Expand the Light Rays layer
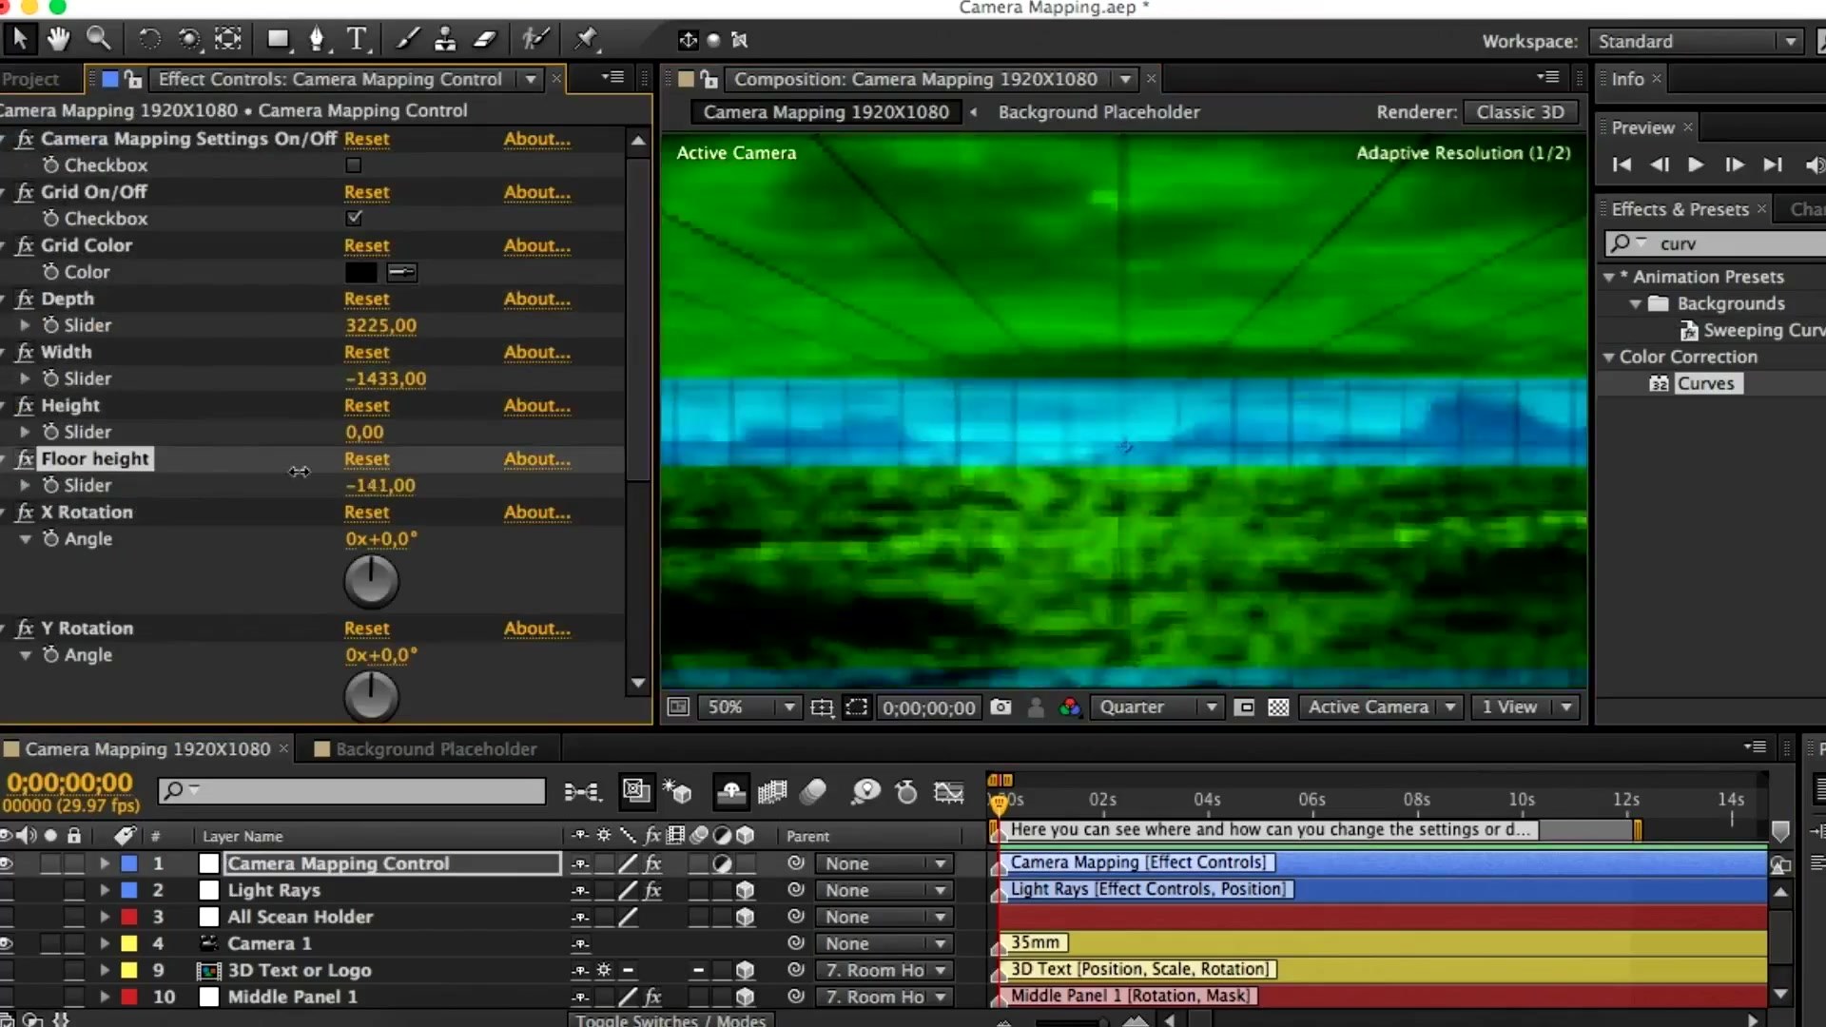The height and width of the screenshot is (1027, 1826). 105,890
